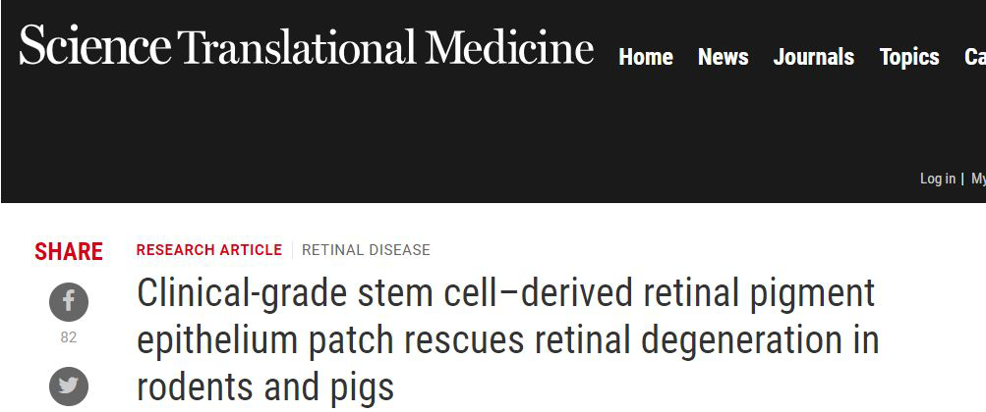The width and height of the screenshot is (986, 412).
Task: Click the partially visible My account link
Action: pos(978,179)
